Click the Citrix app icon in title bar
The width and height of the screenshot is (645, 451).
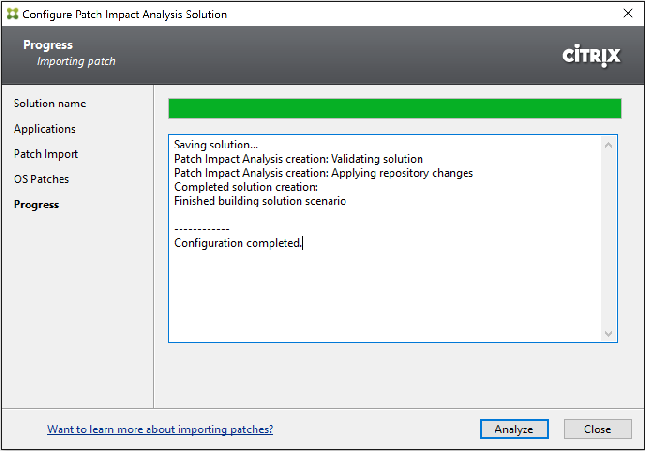(13, 14)
